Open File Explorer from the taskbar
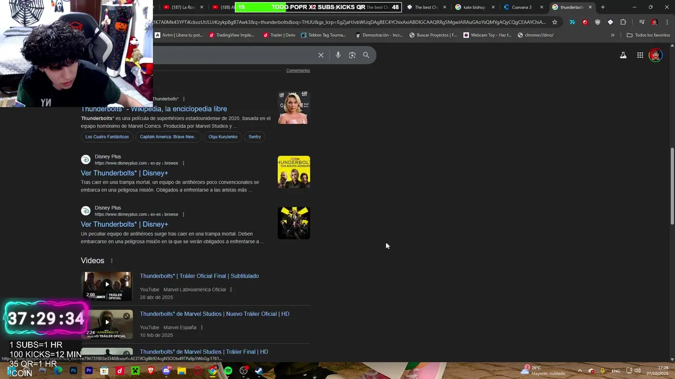675x379 pixels. pos(181,371)
